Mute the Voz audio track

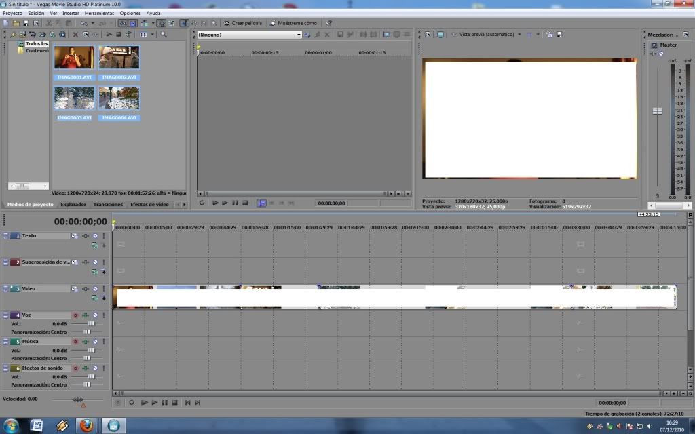click(x=95, y=315)
